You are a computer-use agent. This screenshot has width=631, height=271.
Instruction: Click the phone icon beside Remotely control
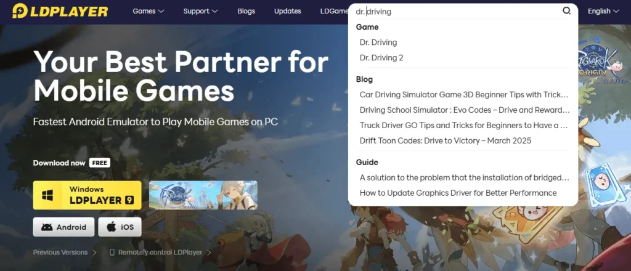click(112, 253)
